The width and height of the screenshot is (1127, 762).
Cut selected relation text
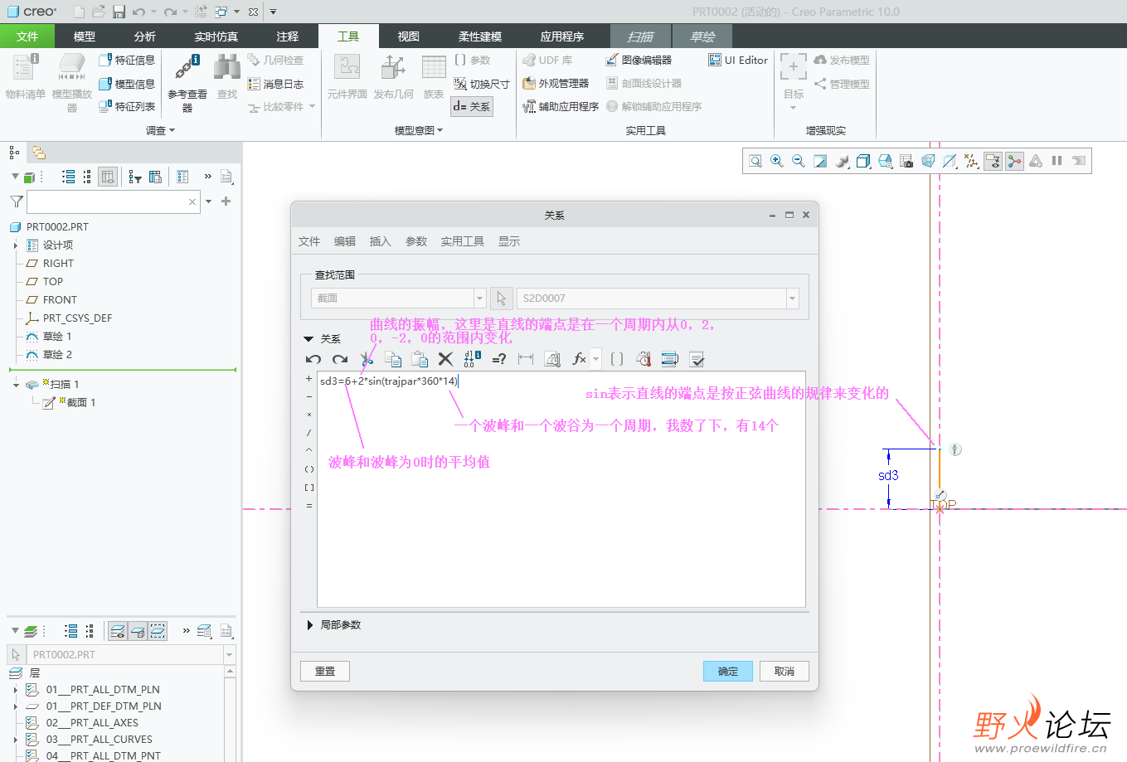(x=367, y=359)
